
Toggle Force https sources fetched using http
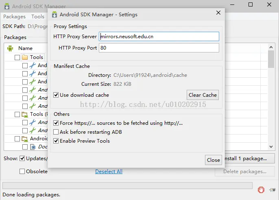tap(56, 123)
